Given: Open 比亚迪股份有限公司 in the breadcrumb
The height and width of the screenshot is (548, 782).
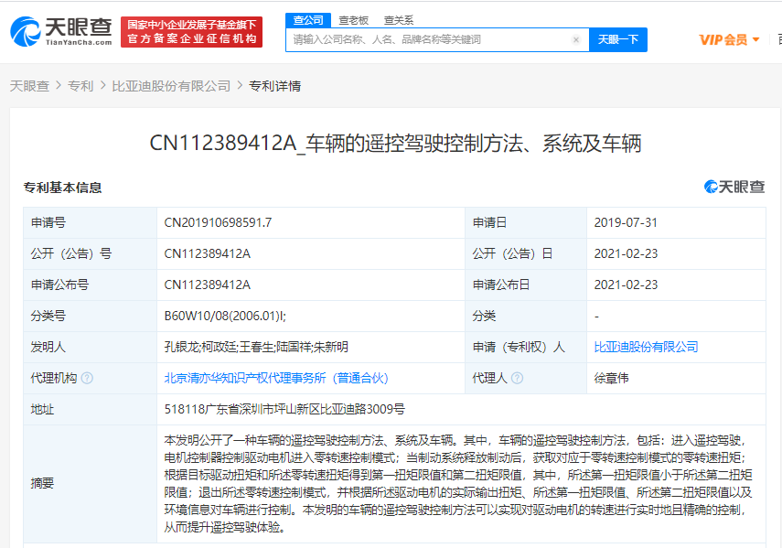Looking at the screenshot, I should pos(171,86).
